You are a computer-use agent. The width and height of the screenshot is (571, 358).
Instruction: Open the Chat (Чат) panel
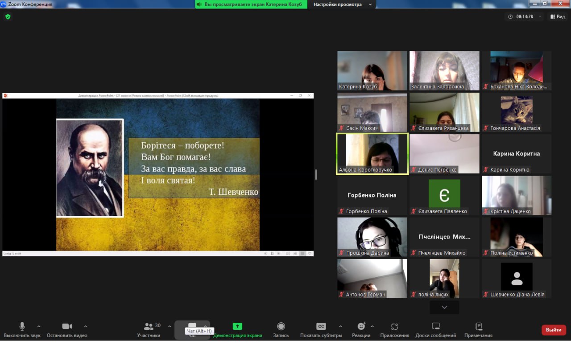click(x=192, y=326)
